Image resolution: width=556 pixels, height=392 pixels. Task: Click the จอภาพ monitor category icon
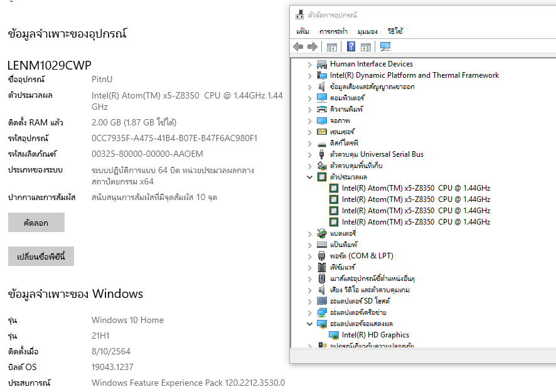[322, 120]
